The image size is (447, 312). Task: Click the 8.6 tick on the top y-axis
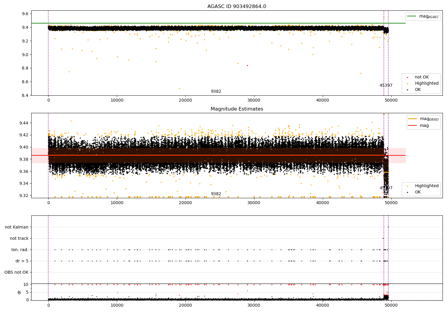(x=25, y=82)
